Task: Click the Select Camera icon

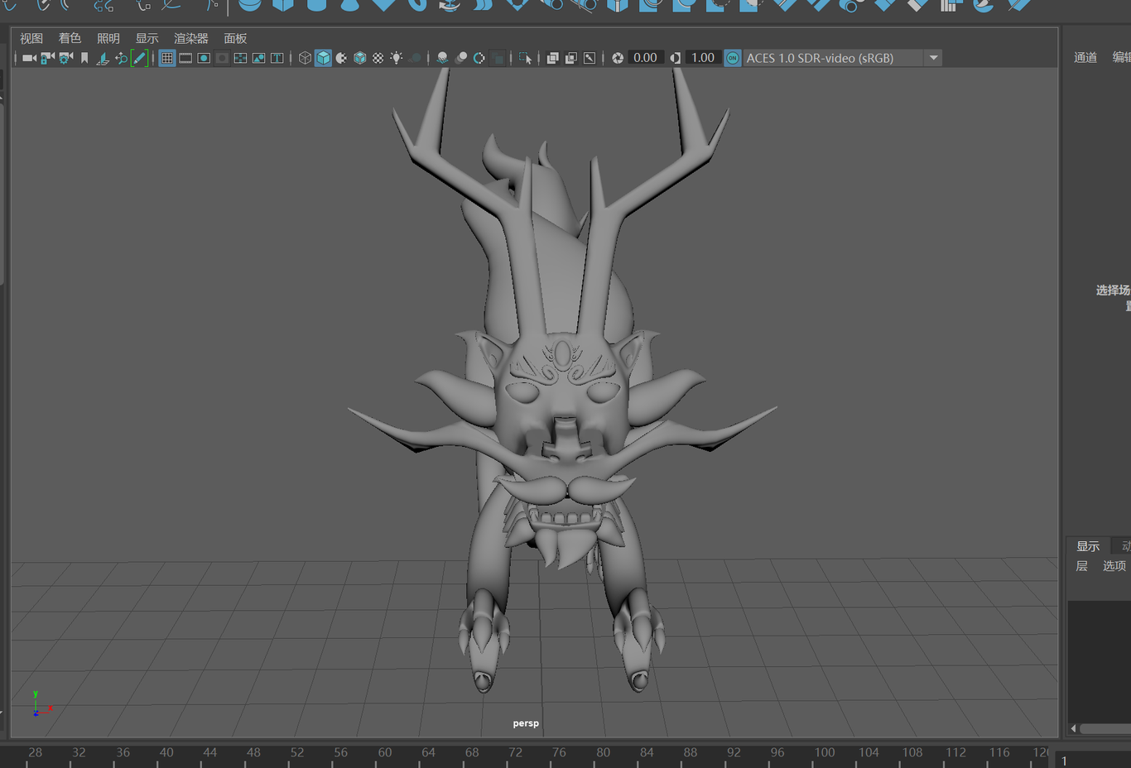Action: (x=29, y=58)
